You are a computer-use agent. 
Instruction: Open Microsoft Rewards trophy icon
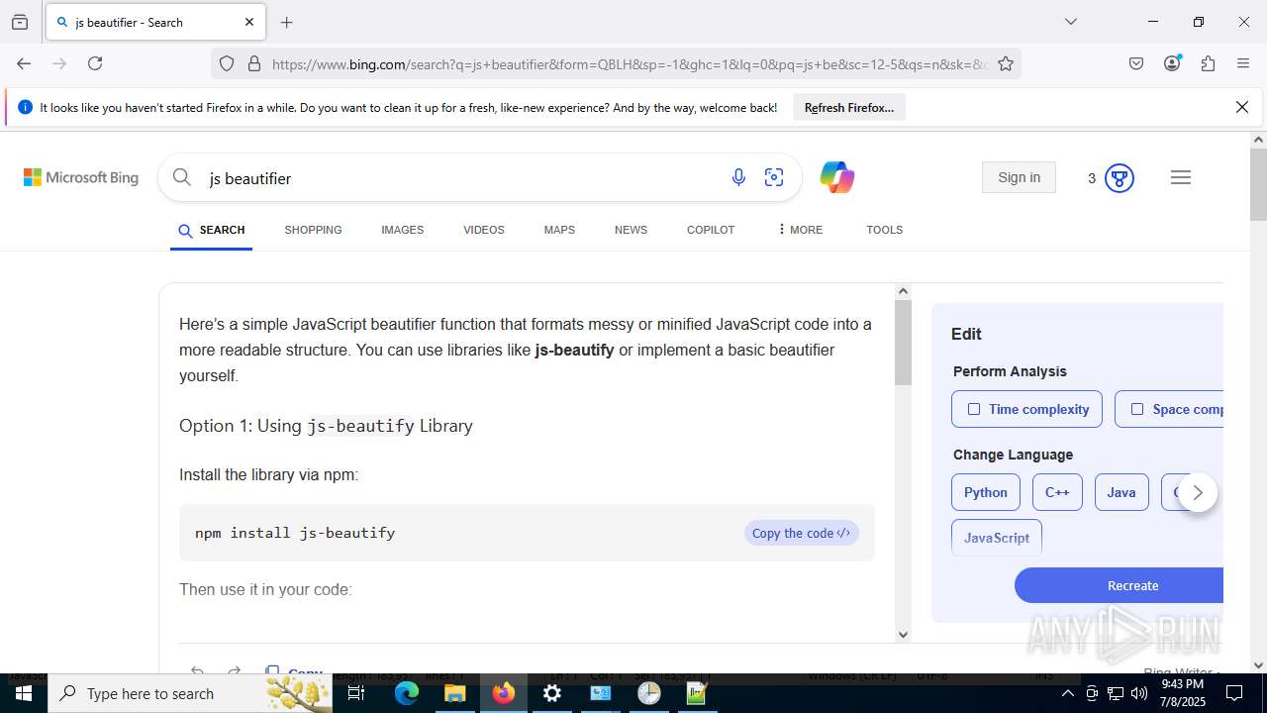point(1120,178)
